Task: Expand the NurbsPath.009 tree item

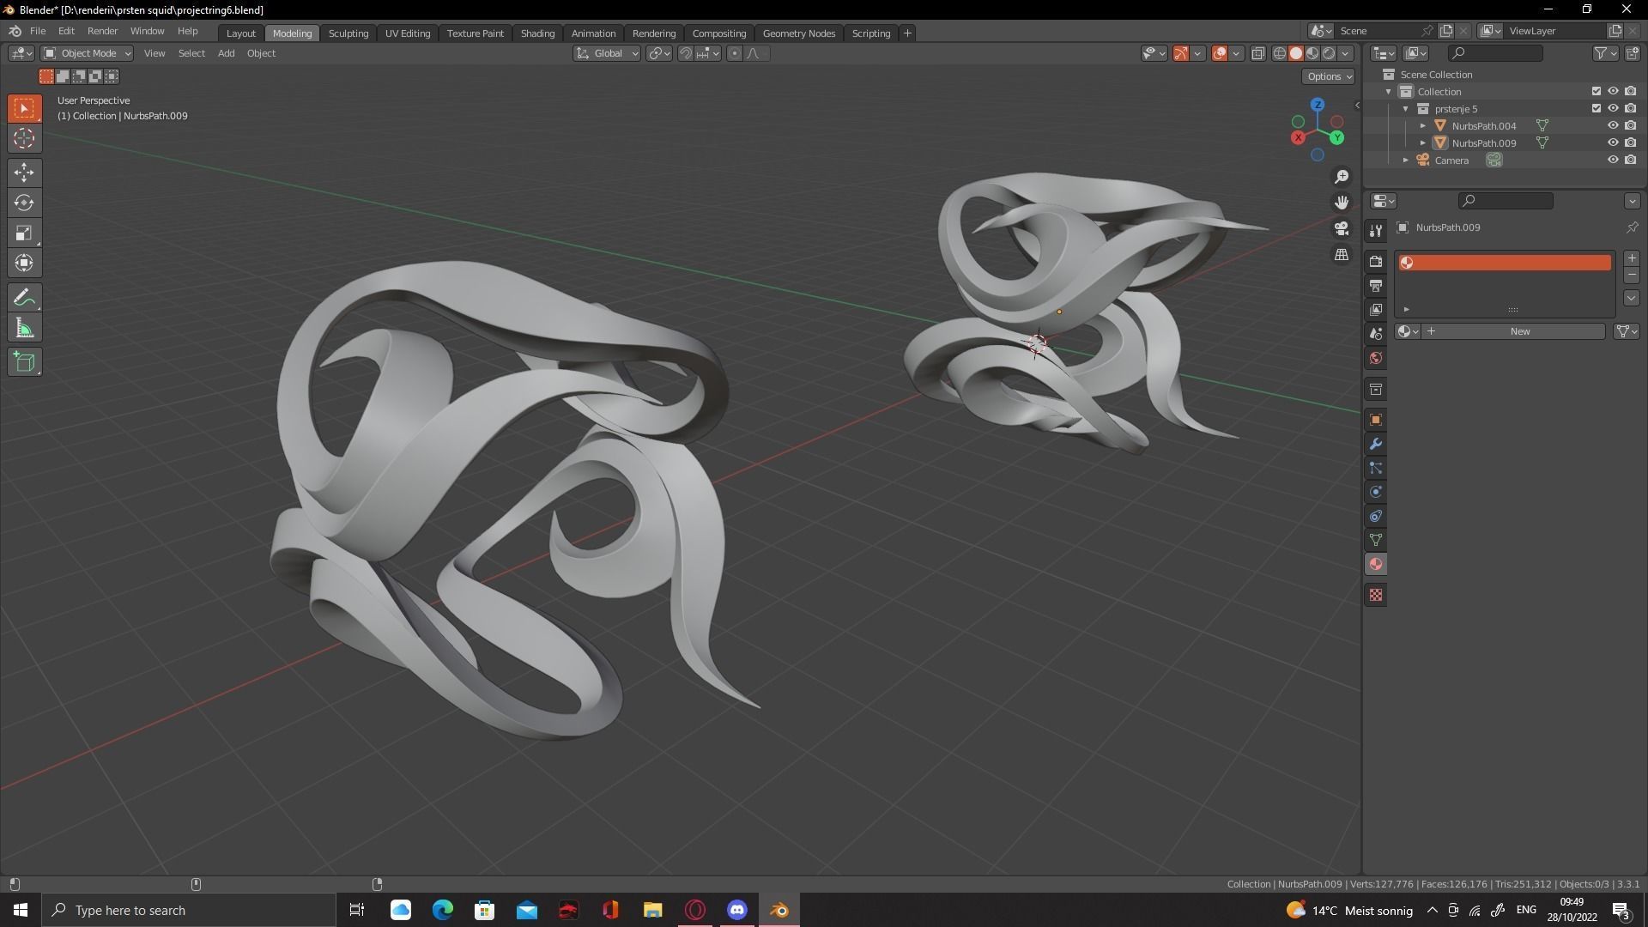Action: tap(1422, 142)
